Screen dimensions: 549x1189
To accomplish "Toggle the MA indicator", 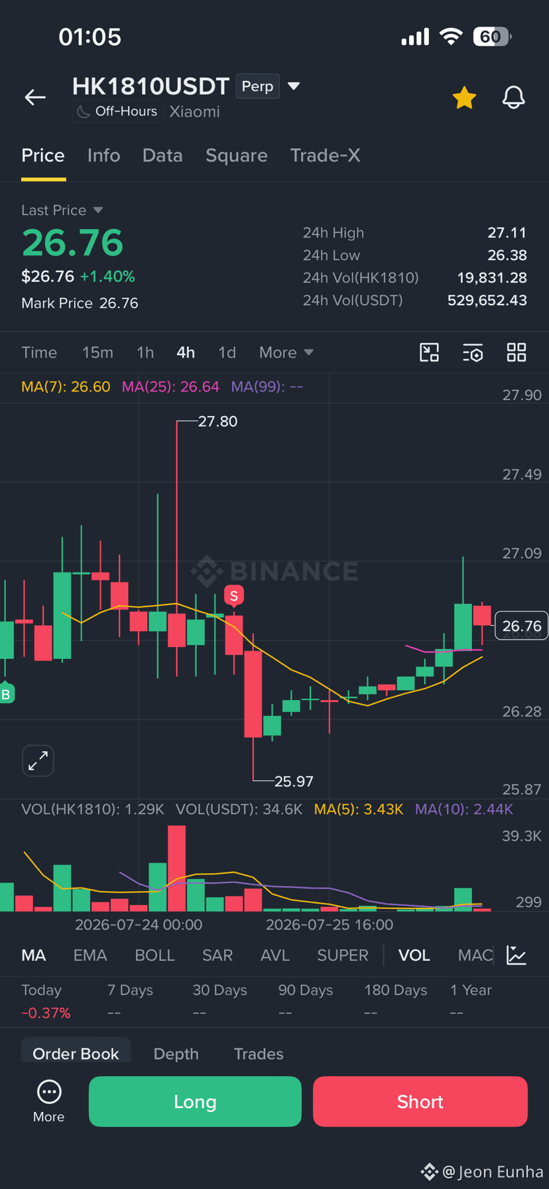I will [x=34, y=955].
